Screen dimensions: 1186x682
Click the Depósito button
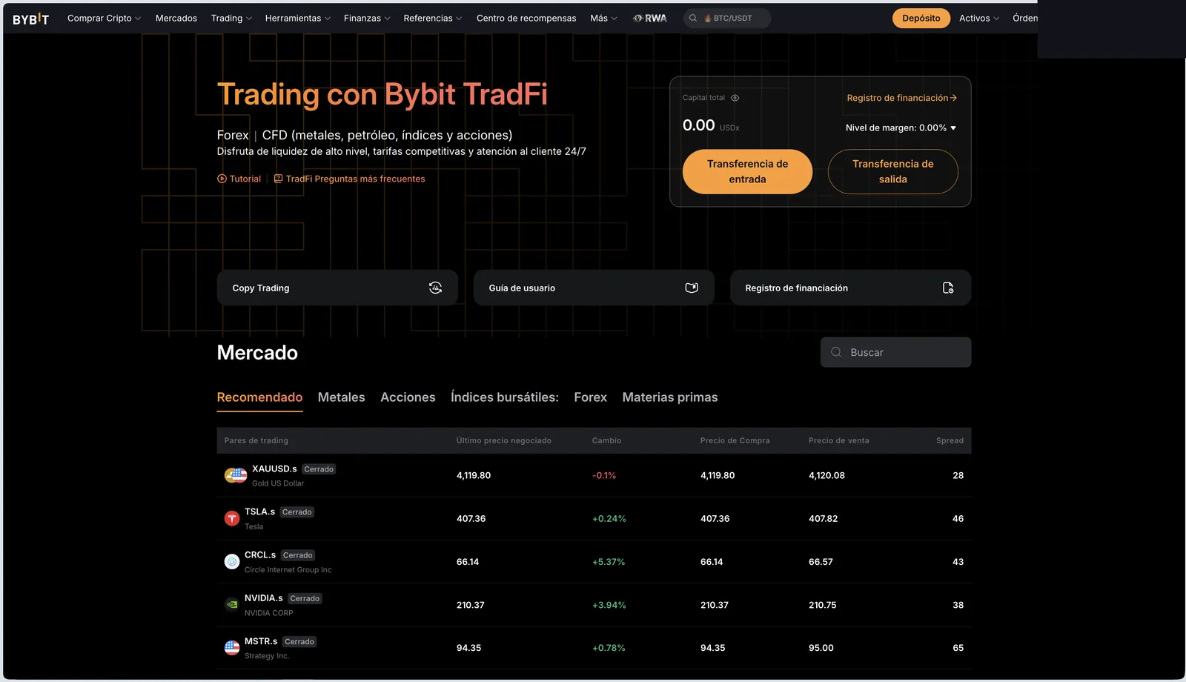(x=921, y=19)
